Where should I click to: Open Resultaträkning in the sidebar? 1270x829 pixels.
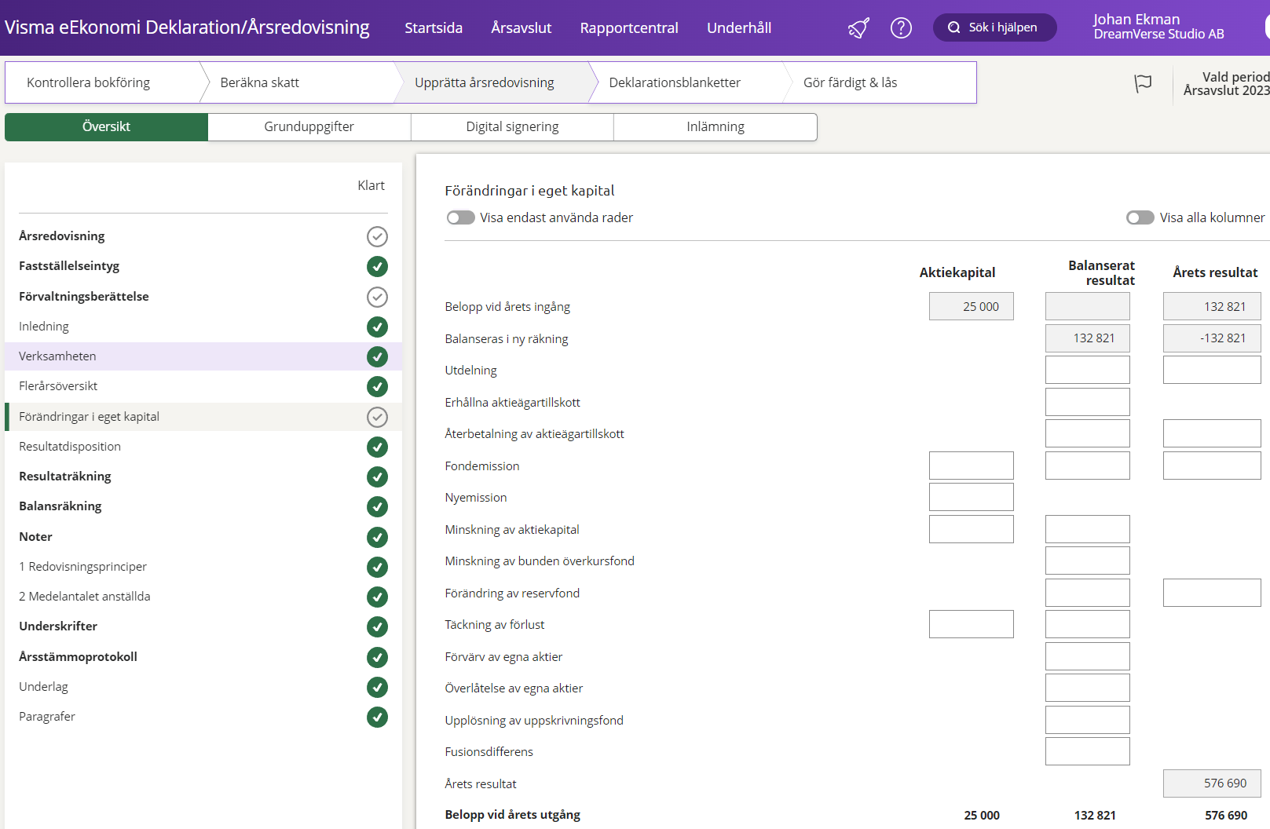(65, 477)
